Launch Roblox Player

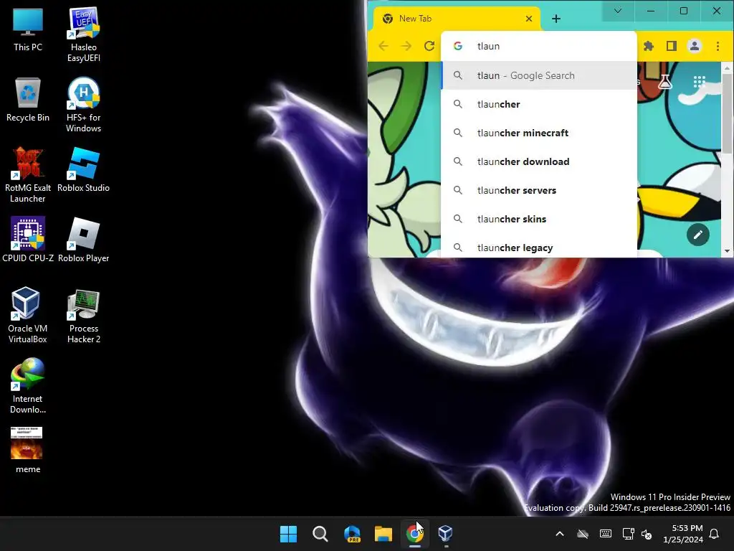tap(84, 240)
